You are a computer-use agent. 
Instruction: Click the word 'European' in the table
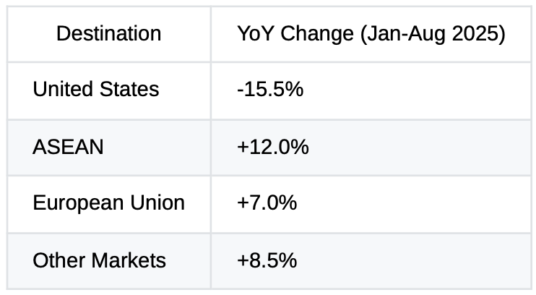[x=78, y=204]
